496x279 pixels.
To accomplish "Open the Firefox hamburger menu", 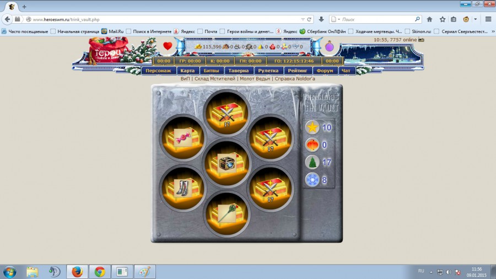I will [488, 19].
